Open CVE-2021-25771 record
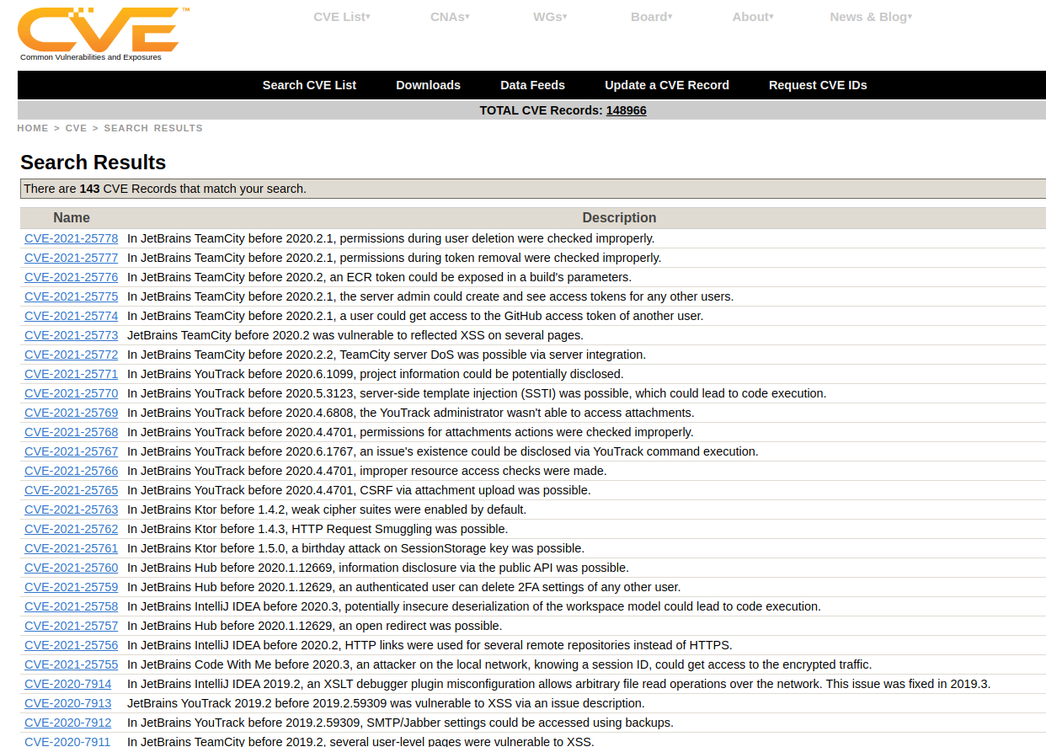The image size is (1046, 747). [x=72, y=374]
